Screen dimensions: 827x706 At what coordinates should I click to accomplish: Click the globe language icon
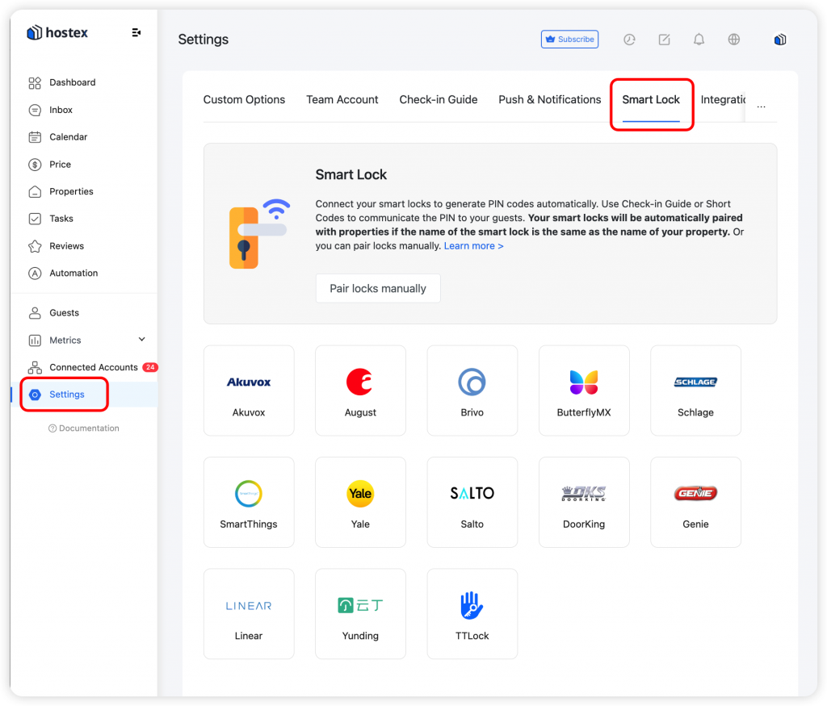[733, 39]
